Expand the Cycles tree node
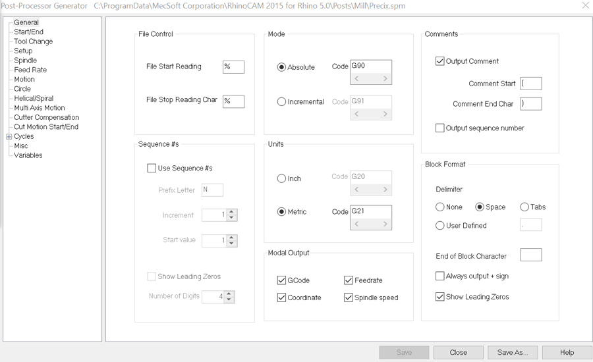The image size is (593, 362). pyautogui.click(x=9, y=137)
